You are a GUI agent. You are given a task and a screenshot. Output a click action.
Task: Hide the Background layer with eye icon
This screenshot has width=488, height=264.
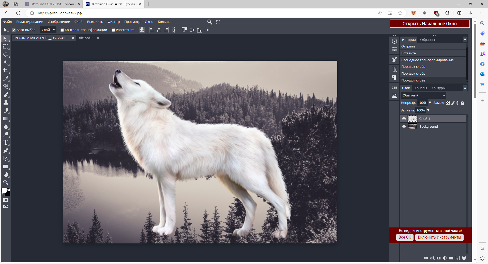(x=404, y=127)
